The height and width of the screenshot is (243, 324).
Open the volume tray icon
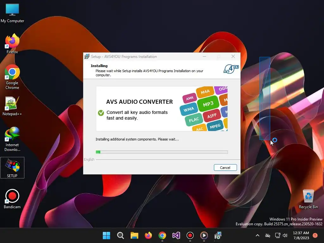[x=285, y=235]
